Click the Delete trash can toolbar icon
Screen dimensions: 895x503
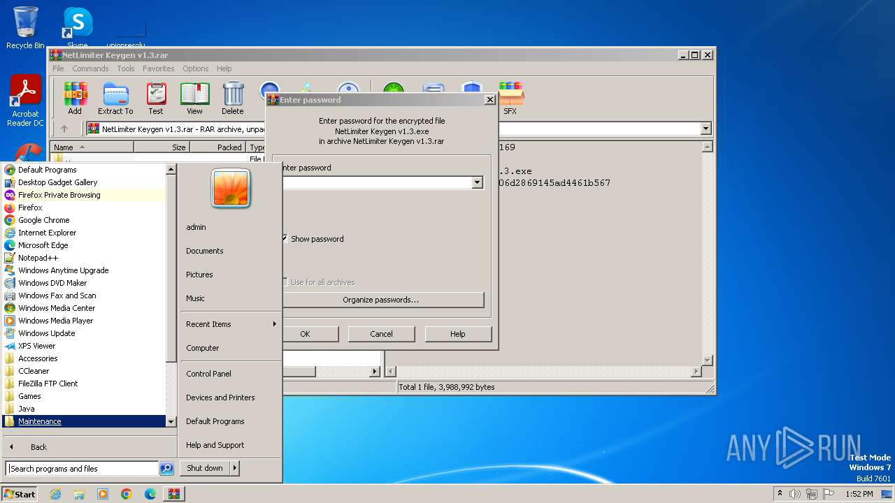[x=233, y=99]
